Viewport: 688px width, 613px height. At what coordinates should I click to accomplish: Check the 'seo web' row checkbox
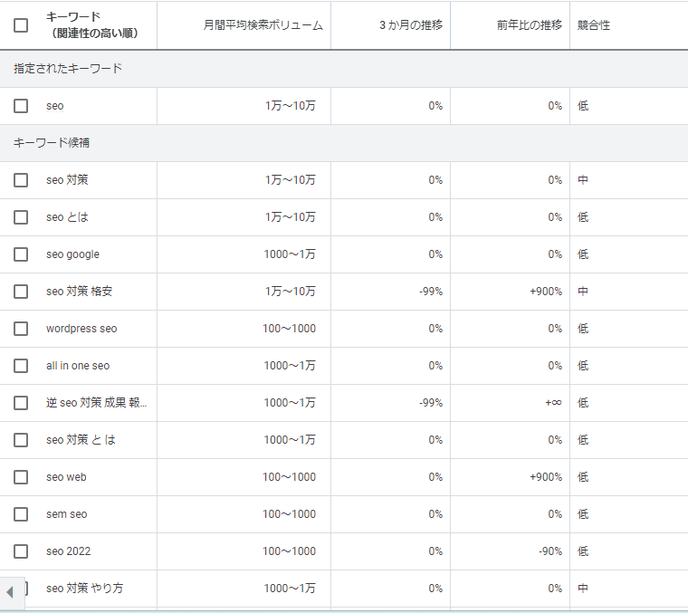point(21,477)
